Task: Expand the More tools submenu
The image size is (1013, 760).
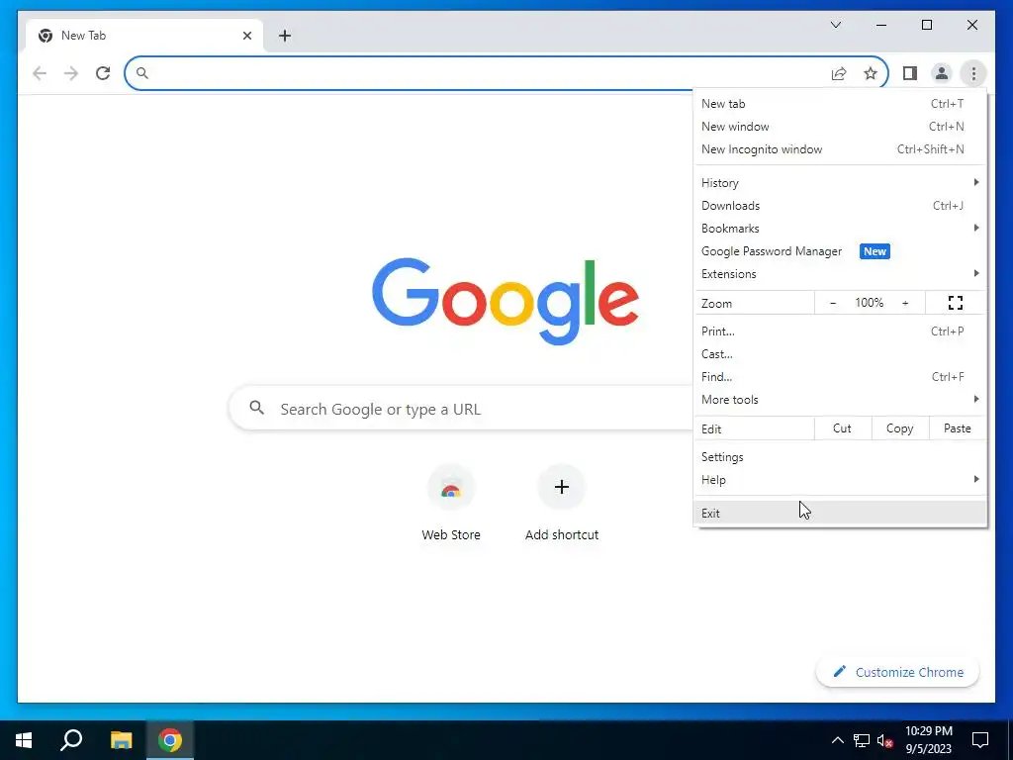Action: tap(840, 400)
